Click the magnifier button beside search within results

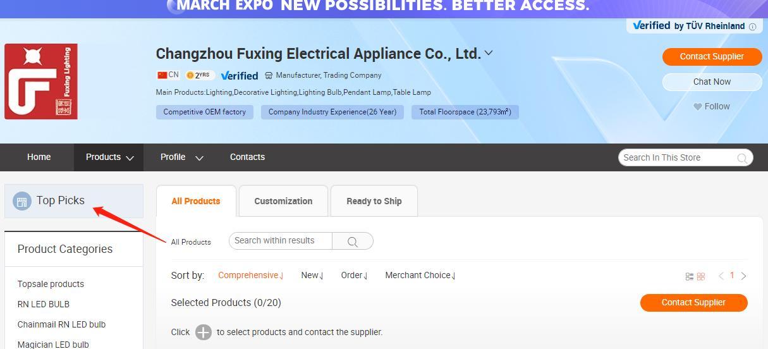pos(353,241)
